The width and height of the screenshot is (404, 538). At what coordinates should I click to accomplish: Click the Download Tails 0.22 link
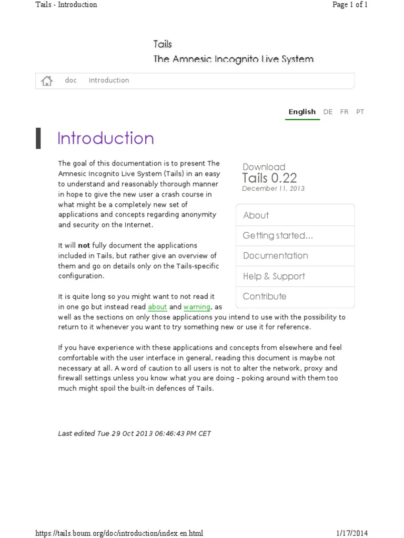[x=269, y=178]
